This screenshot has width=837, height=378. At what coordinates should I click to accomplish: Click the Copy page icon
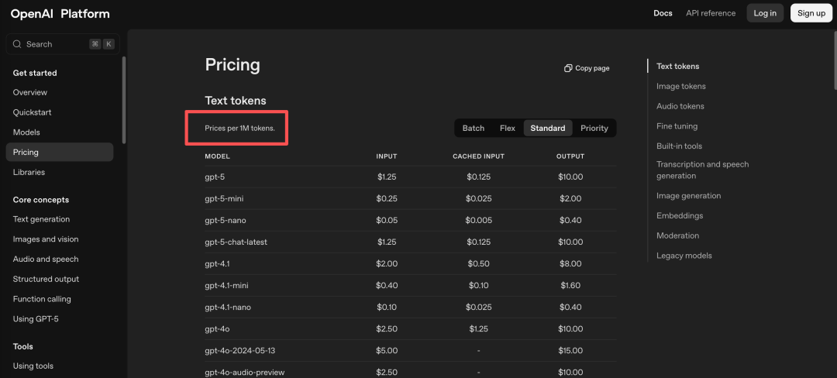pyautogui.click(x=568, y=68)
